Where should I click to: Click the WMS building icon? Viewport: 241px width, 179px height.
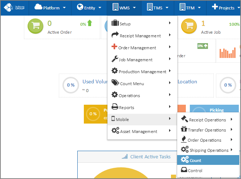coord(115,7)
